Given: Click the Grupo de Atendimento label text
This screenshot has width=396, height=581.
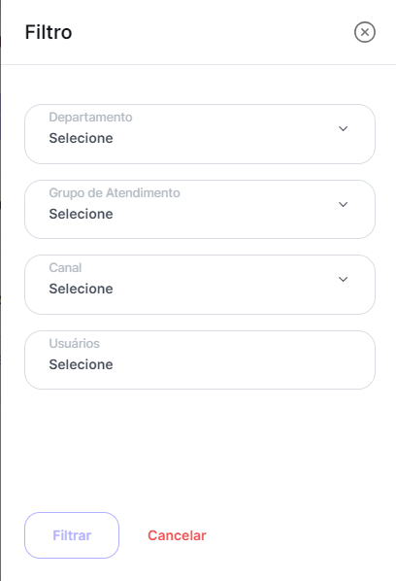Looking at the screenshot, I should (115, 193).
